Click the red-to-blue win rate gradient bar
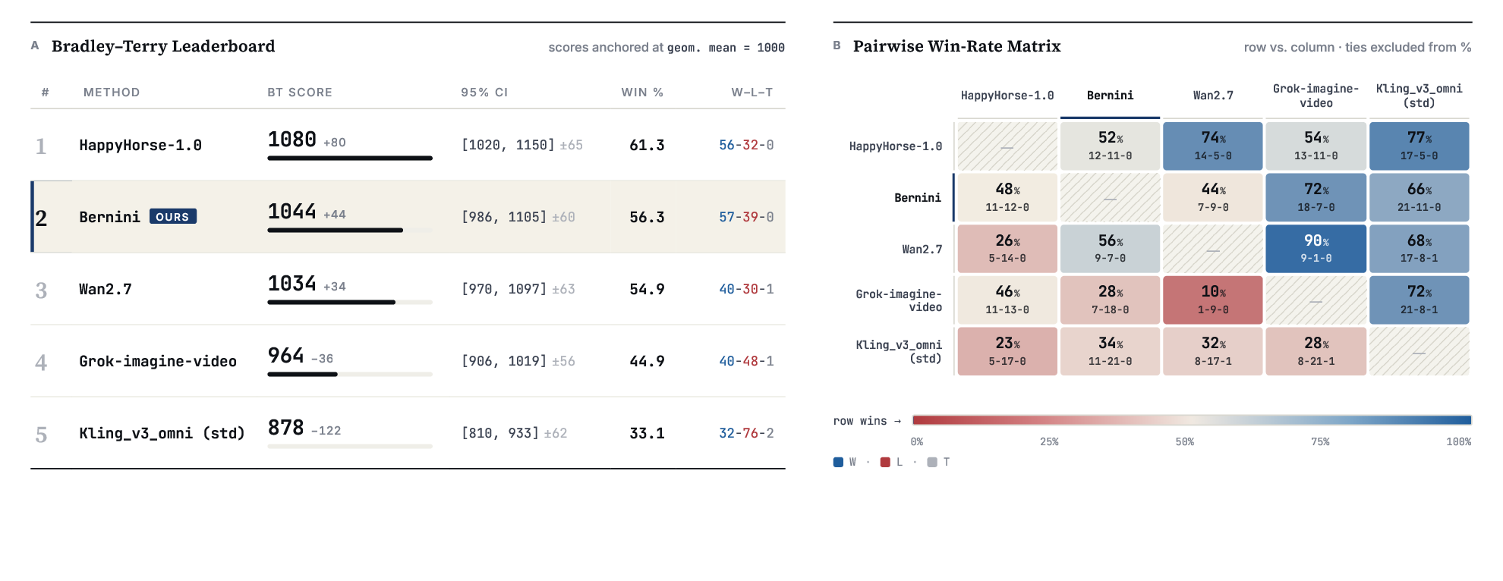The image size is (1503, 581). (1192, 420)
